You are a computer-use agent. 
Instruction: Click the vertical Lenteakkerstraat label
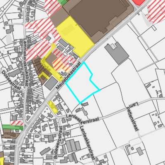pyautogui.click(x=87, y=142)
